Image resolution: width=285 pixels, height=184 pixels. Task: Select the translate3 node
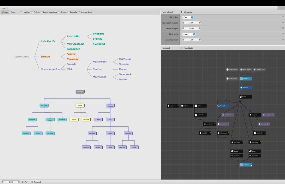click(255, 156)
